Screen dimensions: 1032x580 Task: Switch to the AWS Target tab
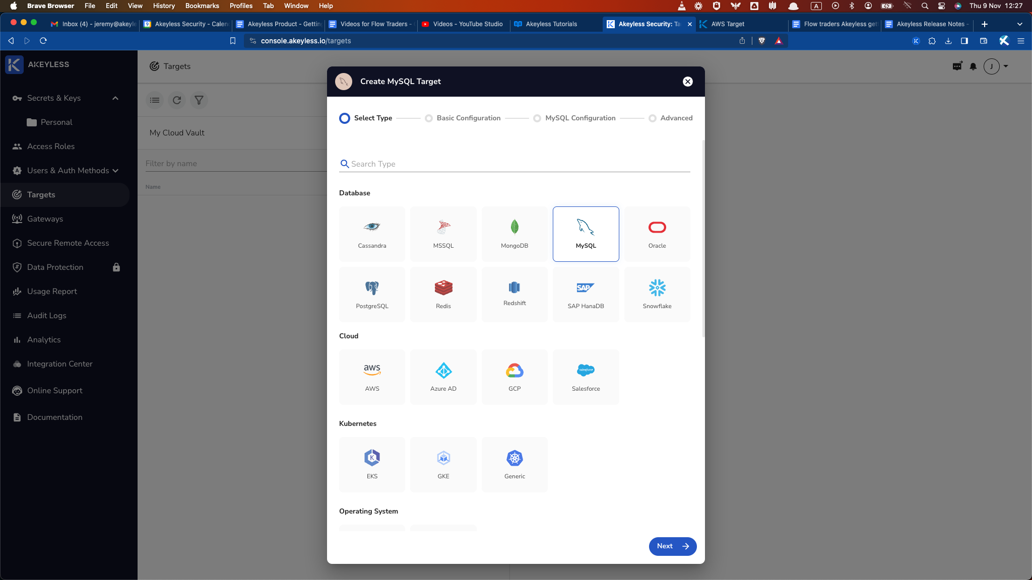pos(727,24)
